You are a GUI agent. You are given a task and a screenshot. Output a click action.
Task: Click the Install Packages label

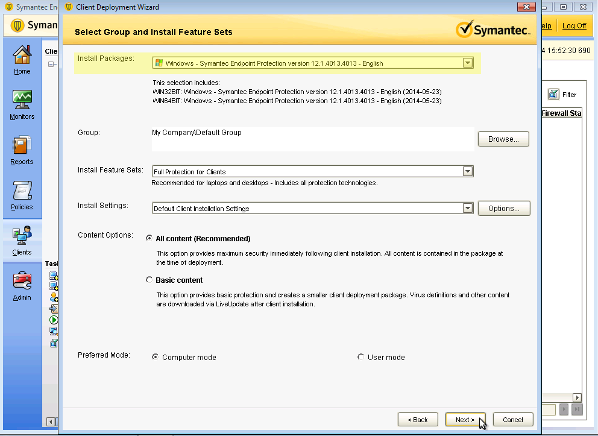click(106, 58)
